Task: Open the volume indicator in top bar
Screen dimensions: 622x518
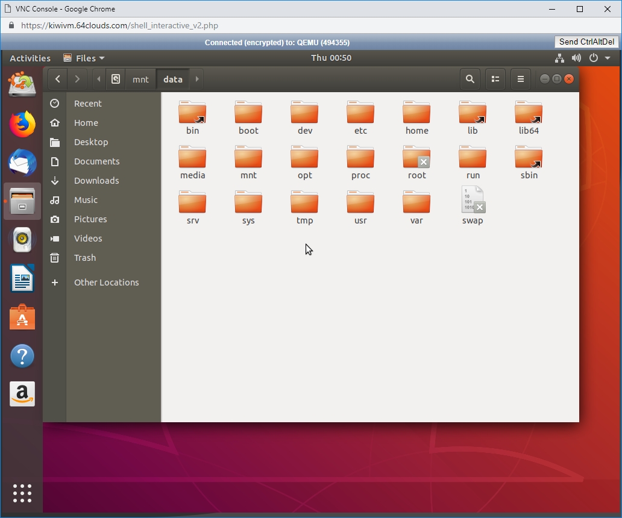Action: coord(577,58)
